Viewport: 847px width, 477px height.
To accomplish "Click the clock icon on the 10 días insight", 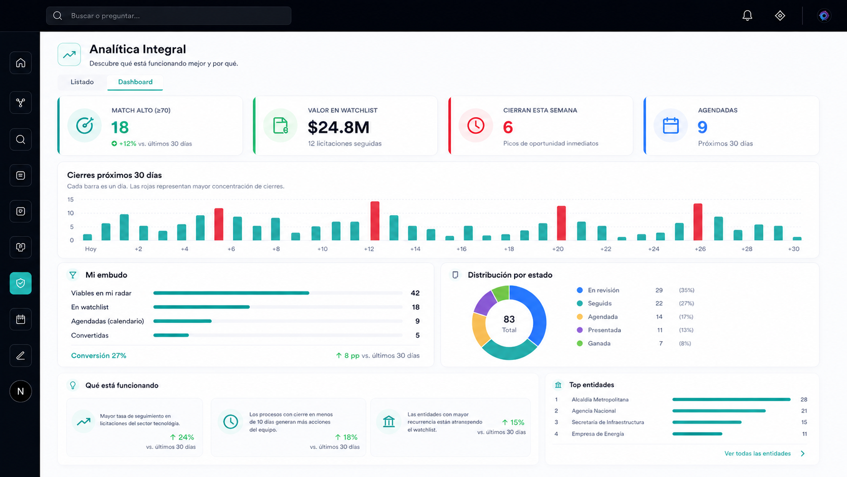I will pyautogui.click(x=230, y=421).
